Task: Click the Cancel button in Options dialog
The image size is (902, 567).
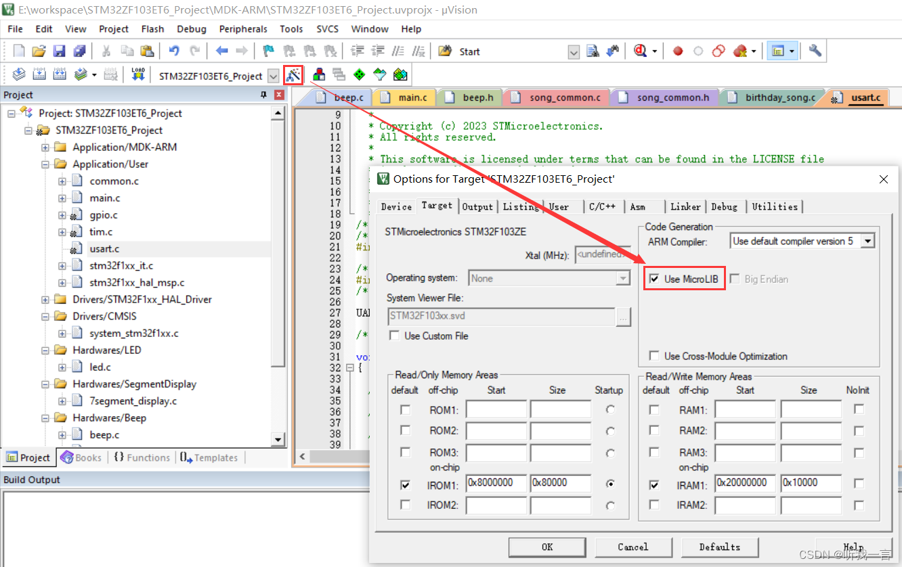Action: coord(633,547)
